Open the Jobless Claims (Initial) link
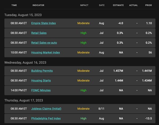This screenshot has width=159, height=125. coord(46,109)
